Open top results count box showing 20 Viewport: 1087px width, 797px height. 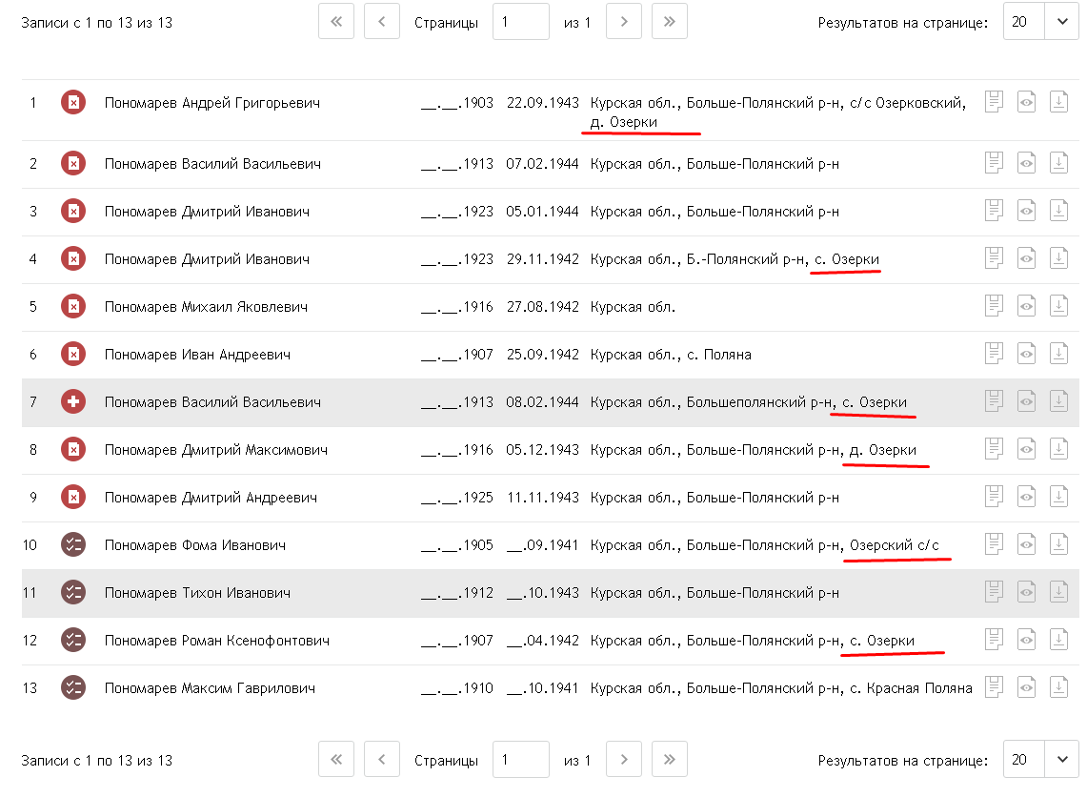pos(1024,22)
